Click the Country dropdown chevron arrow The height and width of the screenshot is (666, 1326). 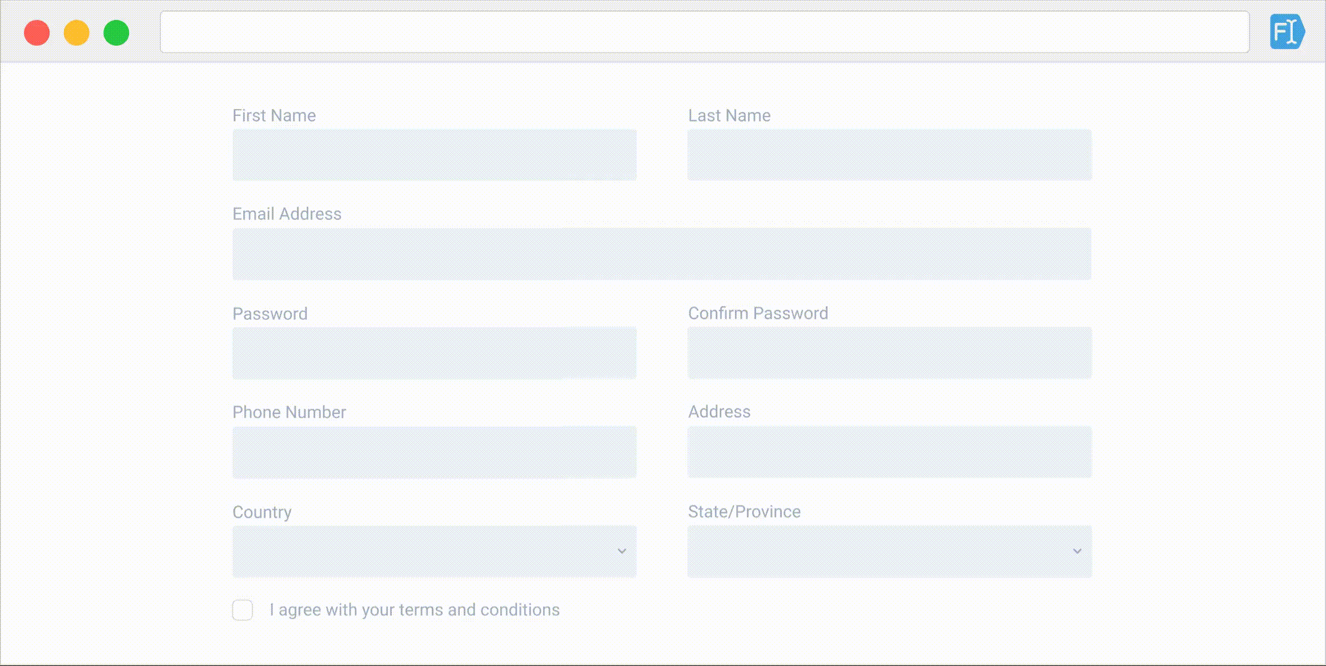click(x=622, y=551)
